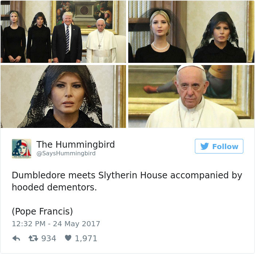Click the painting behind the group

(x=85, y=16)
